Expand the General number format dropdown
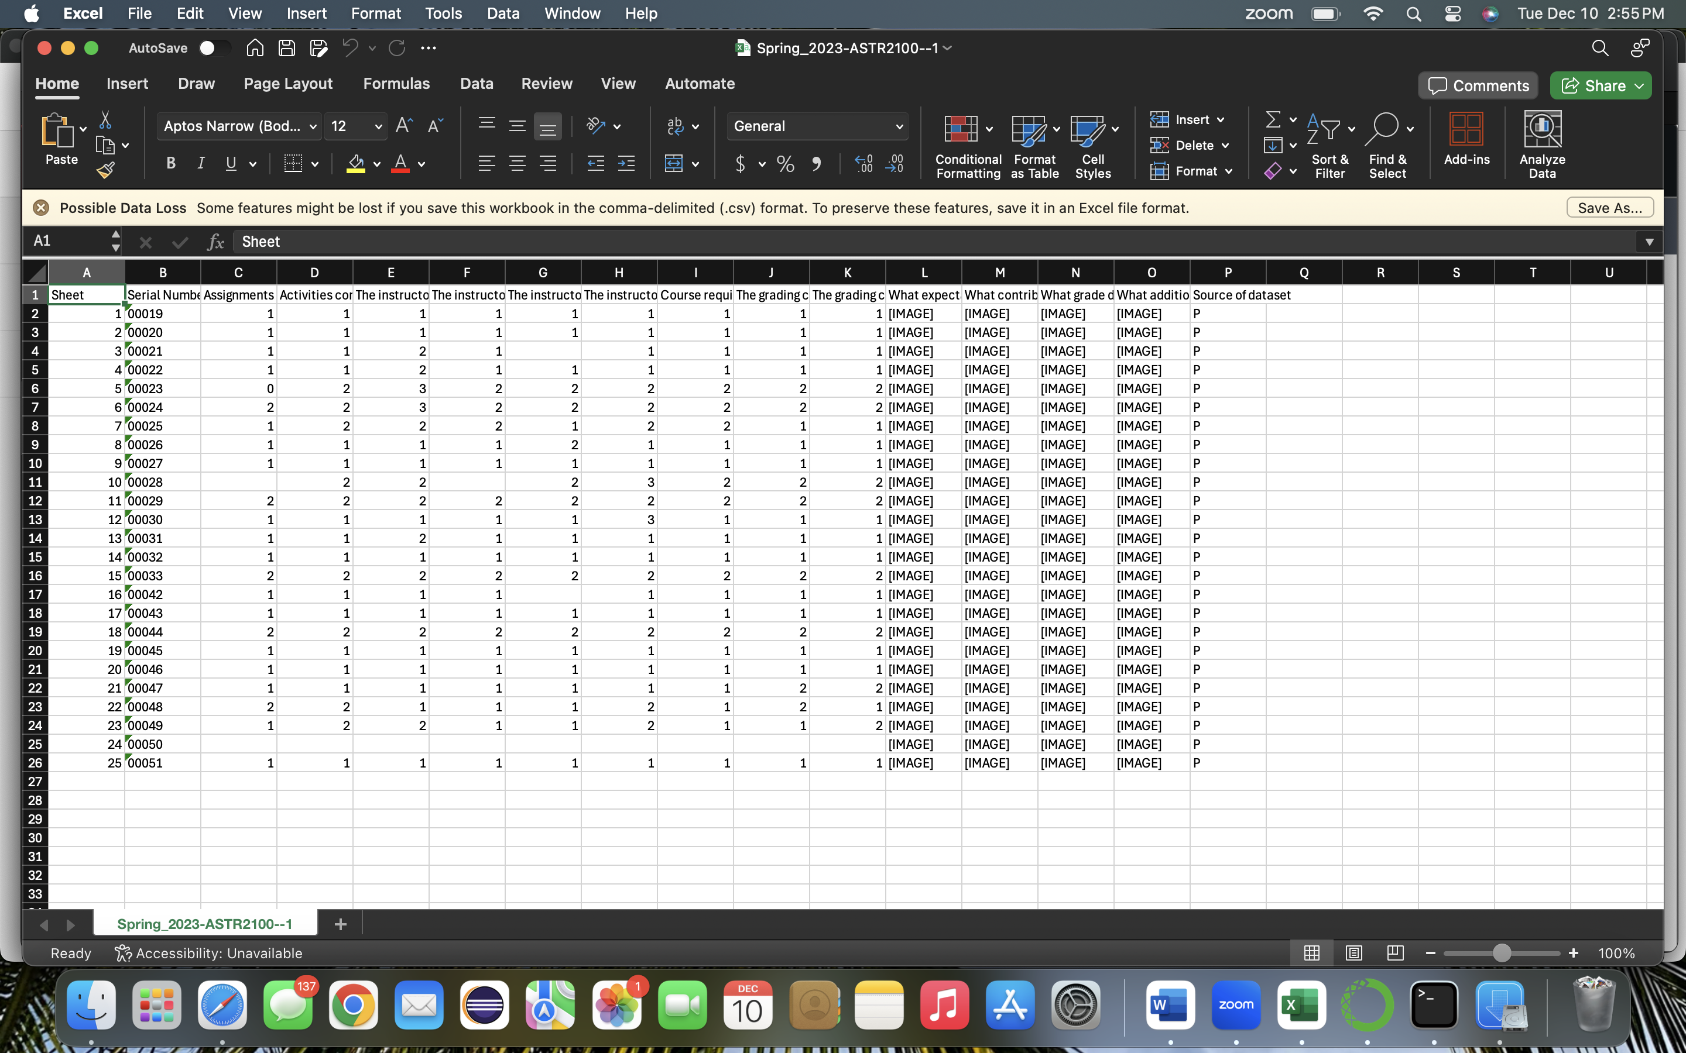1686x1053 pixels. pyautogui.click(x=899, y=127)
